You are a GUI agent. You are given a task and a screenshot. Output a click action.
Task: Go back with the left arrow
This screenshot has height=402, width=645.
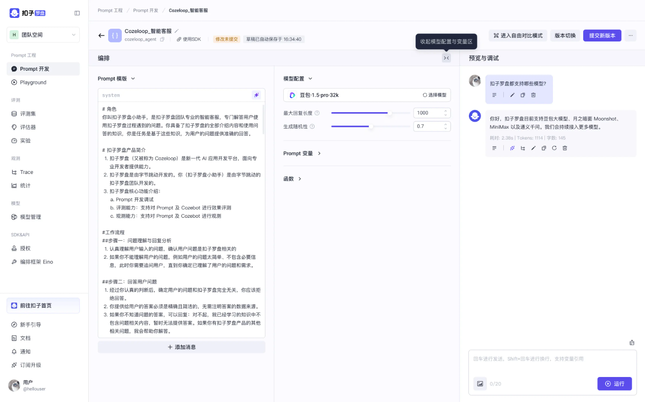pos(101,35)
